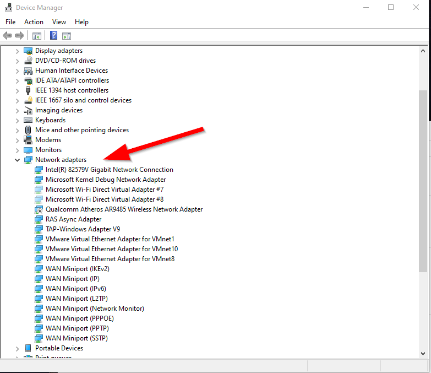Expand the Portable Devices node
This screenshot has width=431, height=373.
tap(17, 349)
